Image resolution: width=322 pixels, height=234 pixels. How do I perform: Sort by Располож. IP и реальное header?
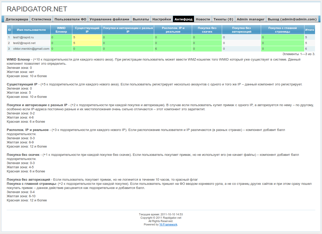173,30
